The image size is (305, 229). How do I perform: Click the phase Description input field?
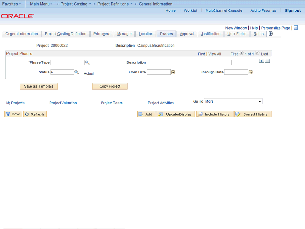point(189,62)
